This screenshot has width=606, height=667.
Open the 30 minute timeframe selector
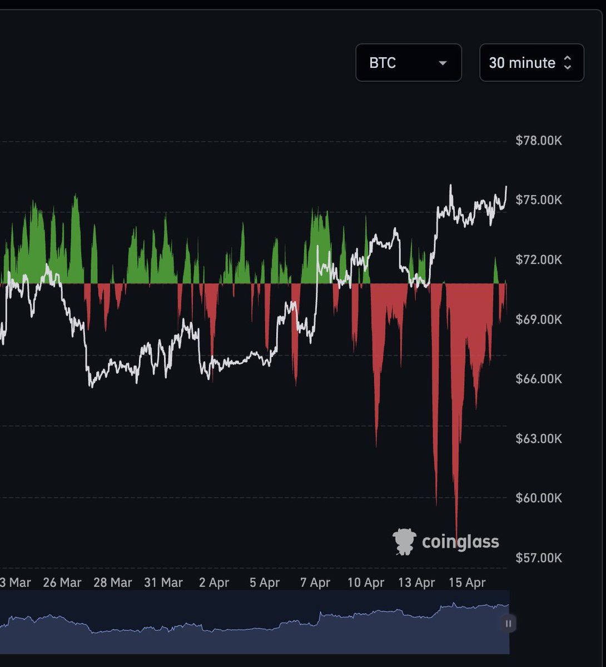click(531, 63)
